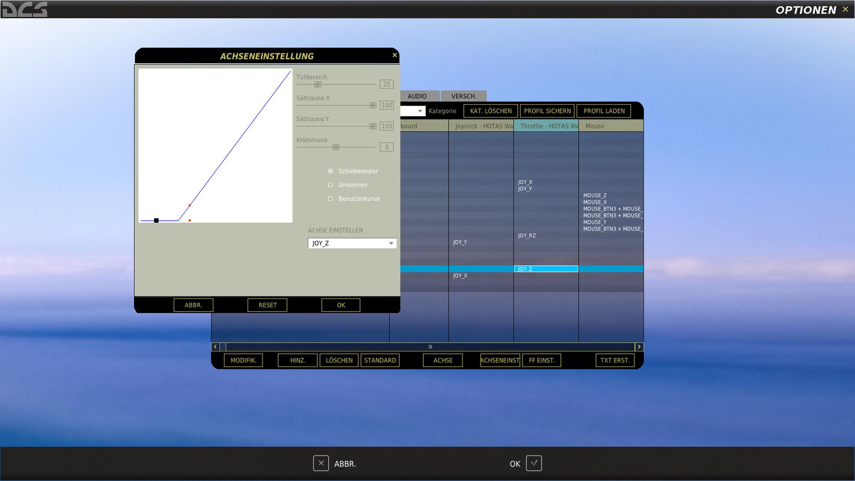This screenshot has height=481, width=855.
Task: Select the Joystick - HOTAS column header
Action: coord(481,126)
